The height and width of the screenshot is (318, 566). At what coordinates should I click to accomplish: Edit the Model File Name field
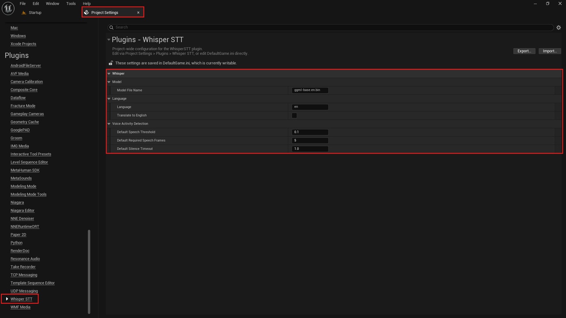[310, 90]
